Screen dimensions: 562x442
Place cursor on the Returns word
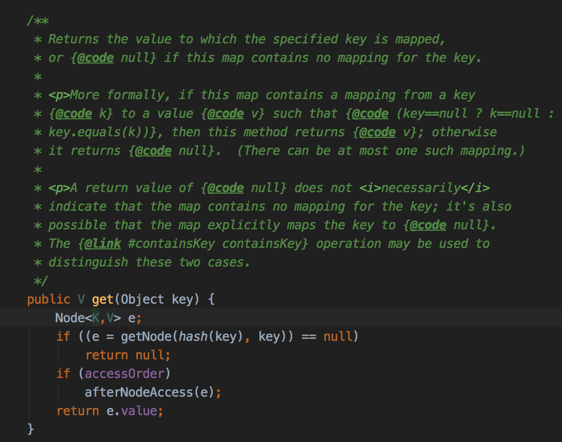pos(73,39)
